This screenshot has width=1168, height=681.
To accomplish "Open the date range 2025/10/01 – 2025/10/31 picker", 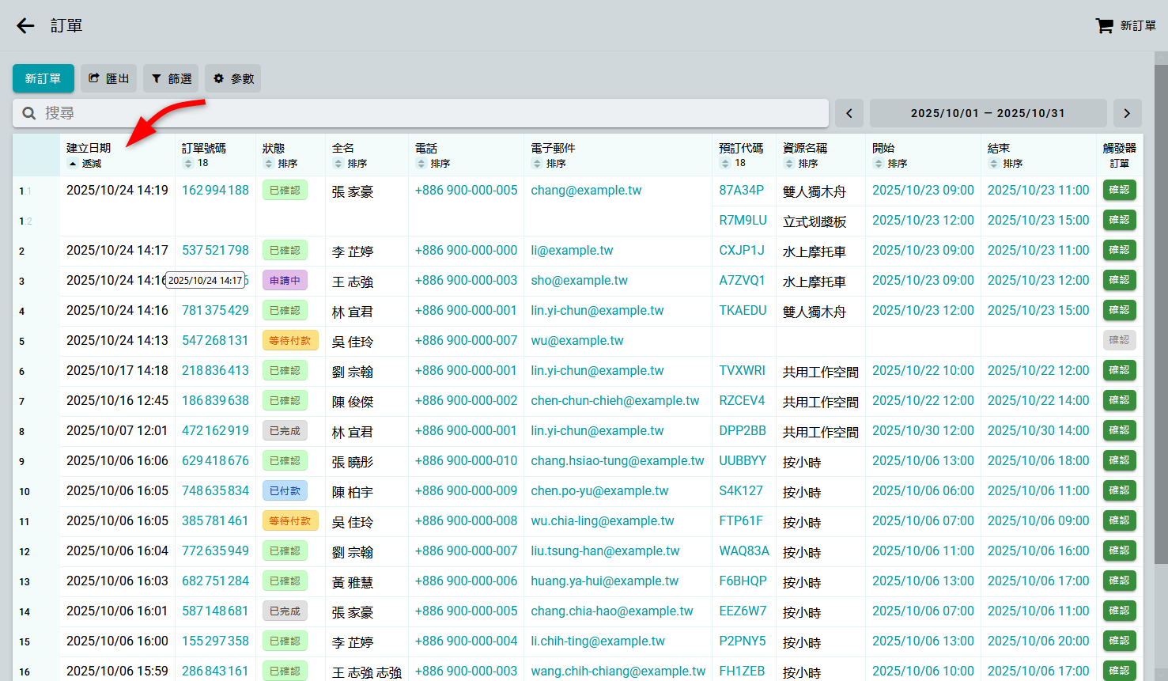I will pyautogui.click(x=988, y=113).
